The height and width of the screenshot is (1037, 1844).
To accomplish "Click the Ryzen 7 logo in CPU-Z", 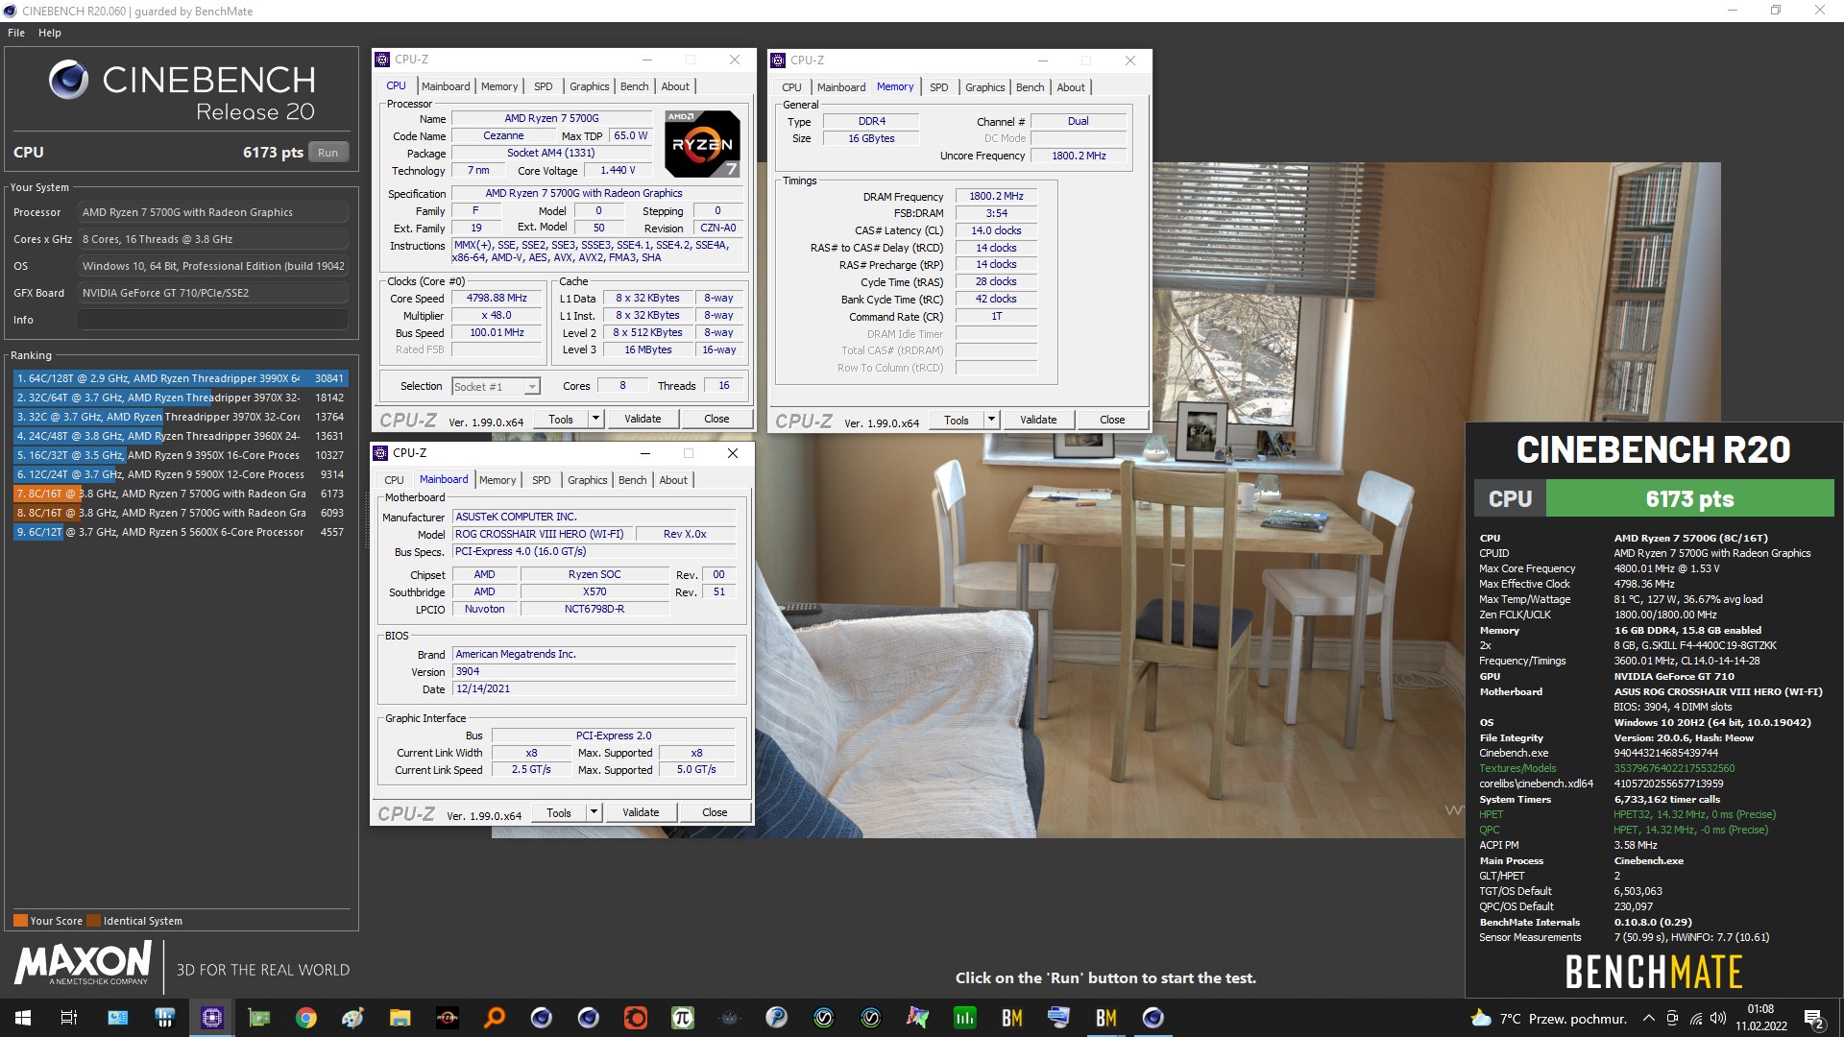I will coord(702,144).
